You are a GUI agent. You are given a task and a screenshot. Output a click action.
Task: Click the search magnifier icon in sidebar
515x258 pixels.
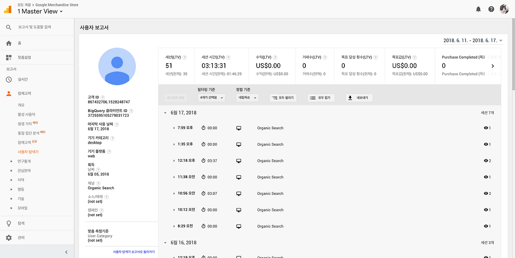[x=9, y=27]
